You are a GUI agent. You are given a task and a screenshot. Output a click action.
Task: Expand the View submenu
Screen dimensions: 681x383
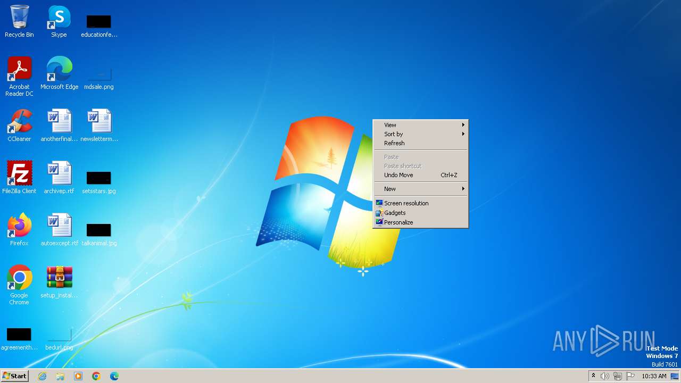(x=420, y=125)
